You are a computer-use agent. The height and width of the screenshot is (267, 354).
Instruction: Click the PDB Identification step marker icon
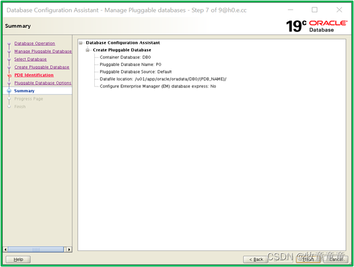pos(9,76)
